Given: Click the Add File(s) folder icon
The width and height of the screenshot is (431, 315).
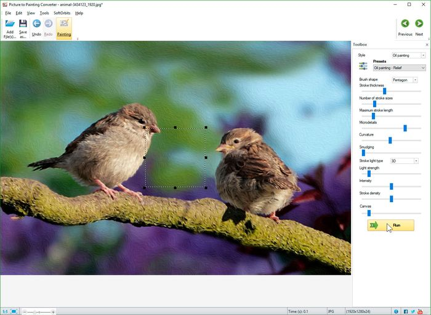Looking at the screenshot, I should [10, 25].
